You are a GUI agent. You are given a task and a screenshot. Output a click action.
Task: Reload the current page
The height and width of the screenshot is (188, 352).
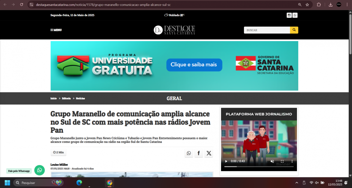click(x=22, y=5)
